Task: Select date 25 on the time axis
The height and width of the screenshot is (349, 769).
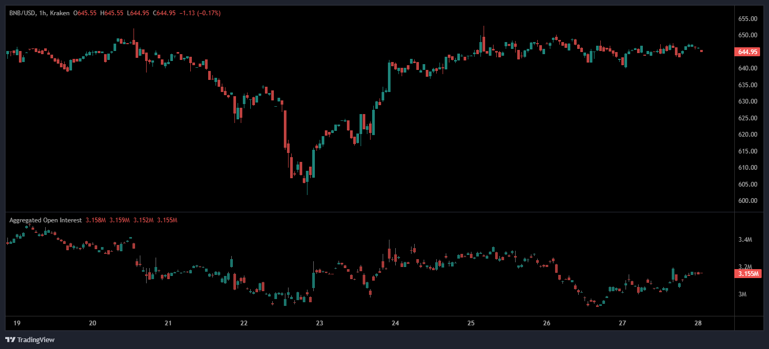Action: click(471, 323)
